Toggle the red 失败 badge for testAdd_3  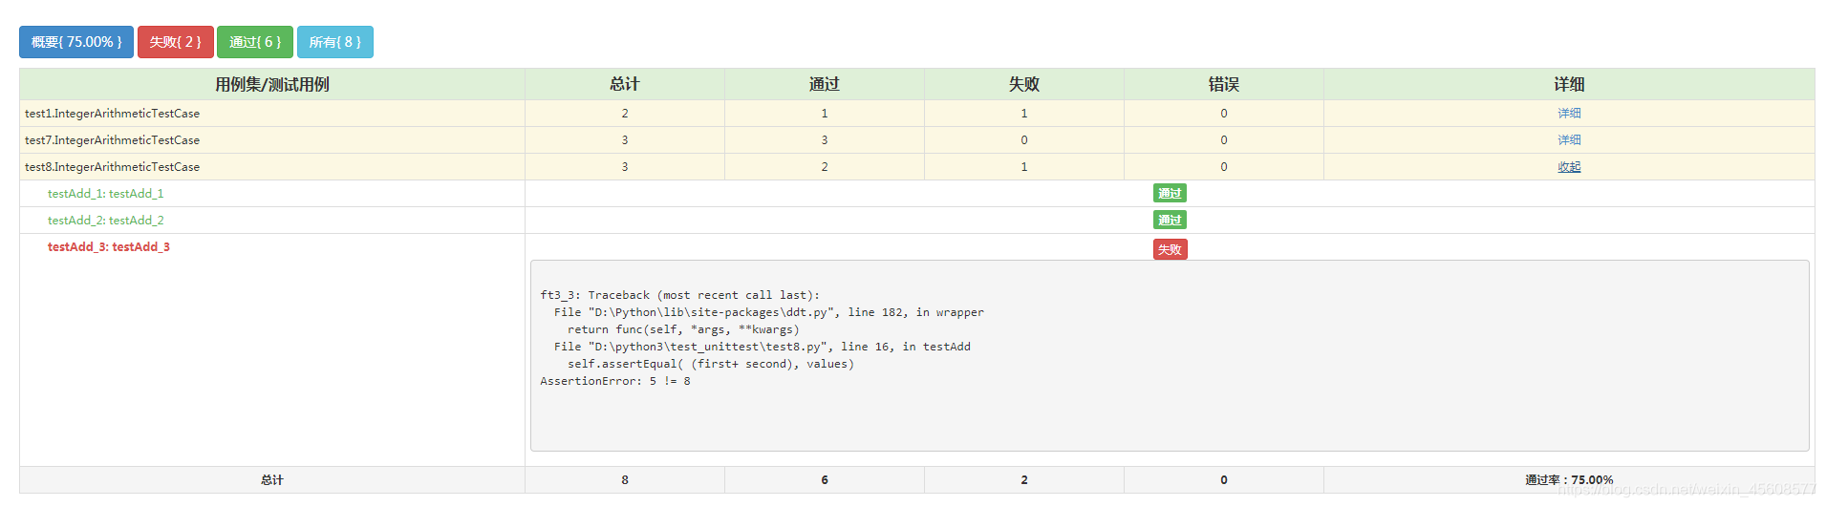1169,250
